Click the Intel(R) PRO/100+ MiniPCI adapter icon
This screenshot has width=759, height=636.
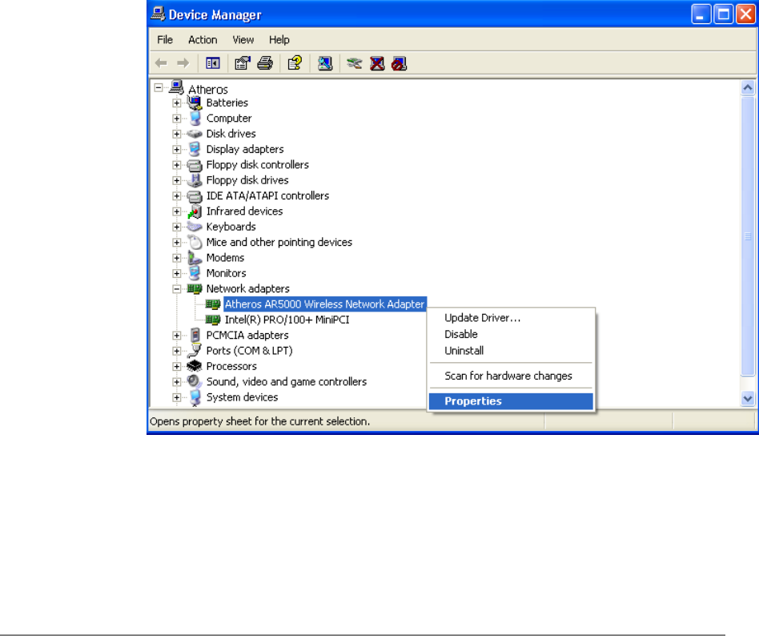(213, 320)
